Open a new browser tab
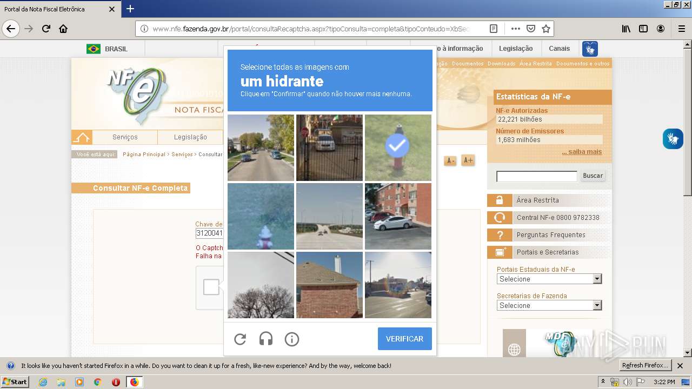The height and width of the screenshot is (389, 692). [130, 9]
